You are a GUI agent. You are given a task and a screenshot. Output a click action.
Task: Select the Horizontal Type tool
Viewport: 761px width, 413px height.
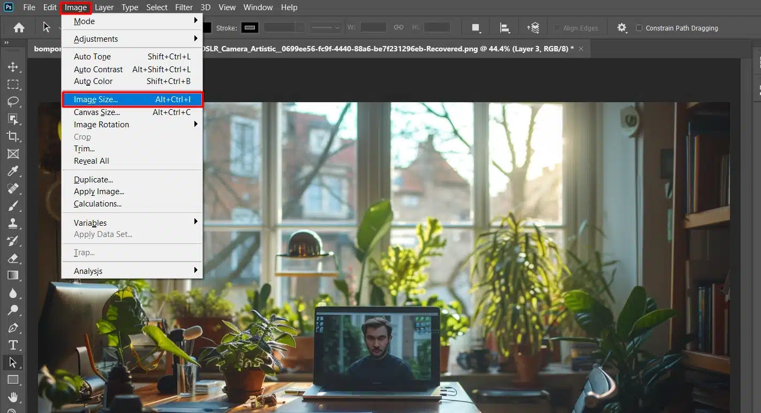coord(13,345)
